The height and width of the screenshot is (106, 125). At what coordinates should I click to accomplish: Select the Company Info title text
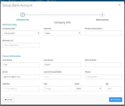(x=62, y=22)
